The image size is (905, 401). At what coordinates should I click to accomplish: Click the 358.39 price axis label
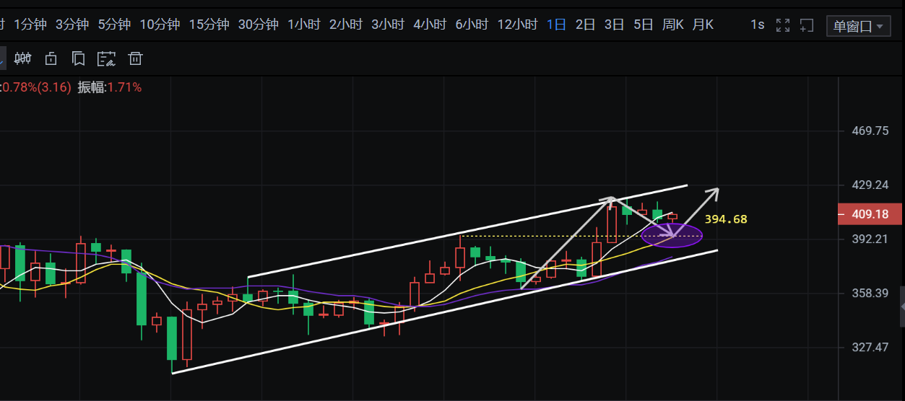click(870, 293)
